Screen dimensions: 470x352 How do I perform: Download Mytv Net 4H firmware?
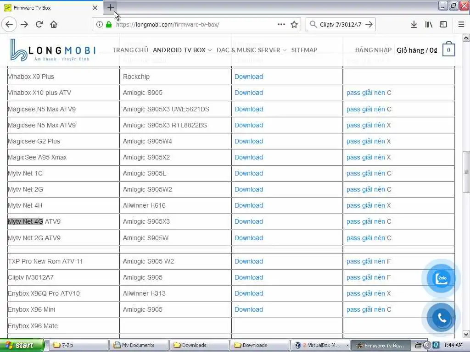tap(249, 206)
